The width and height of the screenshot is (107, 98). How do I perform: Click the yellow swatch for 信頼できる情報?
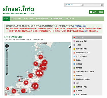point(74,49)
